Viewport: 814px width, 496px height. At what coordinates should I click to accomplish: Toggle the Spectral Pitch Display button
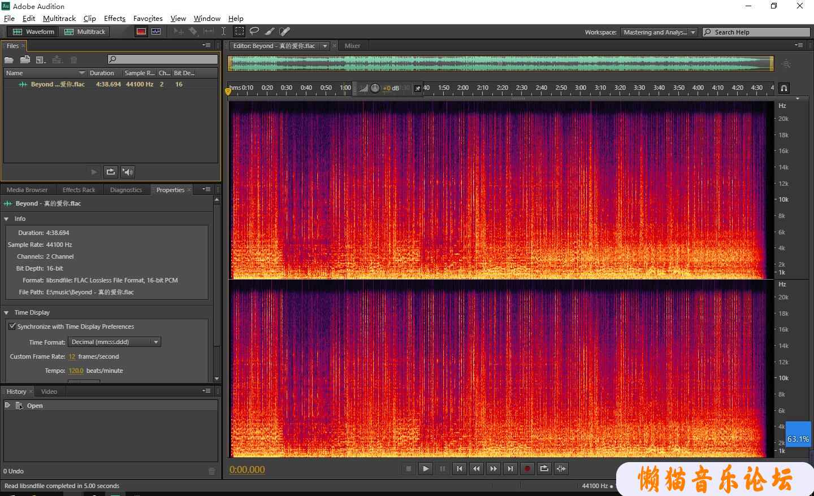[156, 32]
